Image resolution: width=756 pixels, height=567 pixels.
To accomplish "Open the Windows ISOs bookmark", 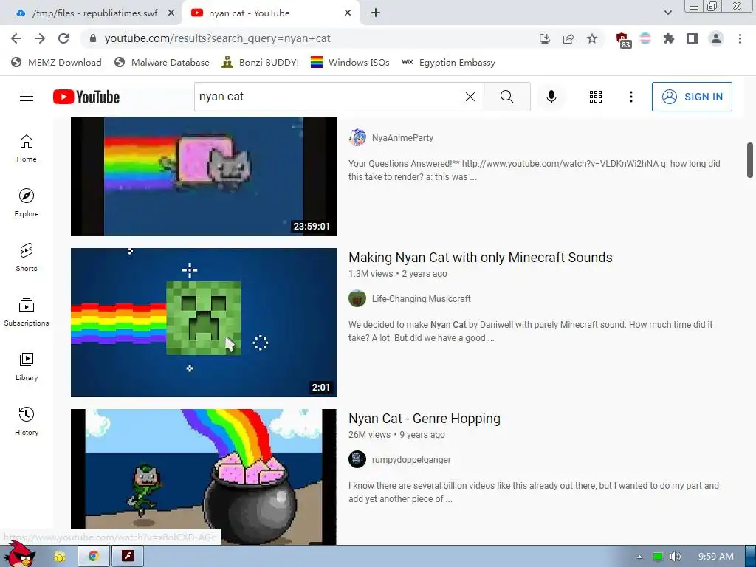I will pyautogui.click(x=350, y=62).
